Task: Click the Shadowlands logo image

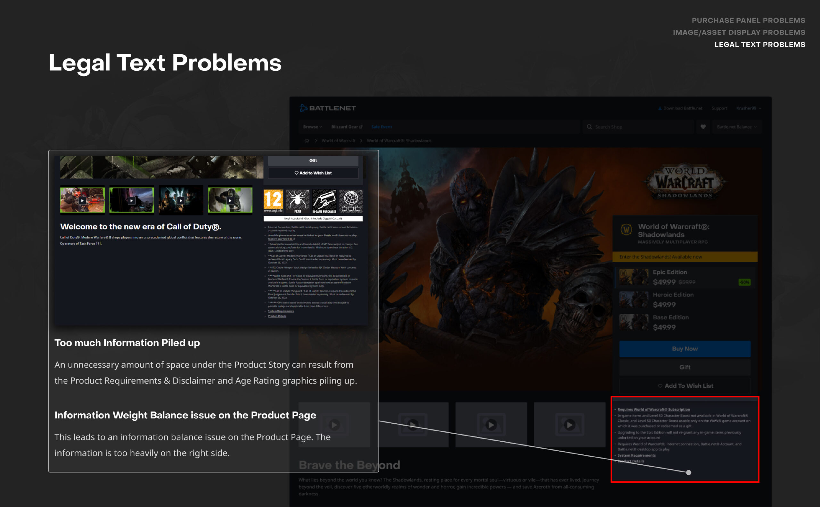Action: point(685,182)
